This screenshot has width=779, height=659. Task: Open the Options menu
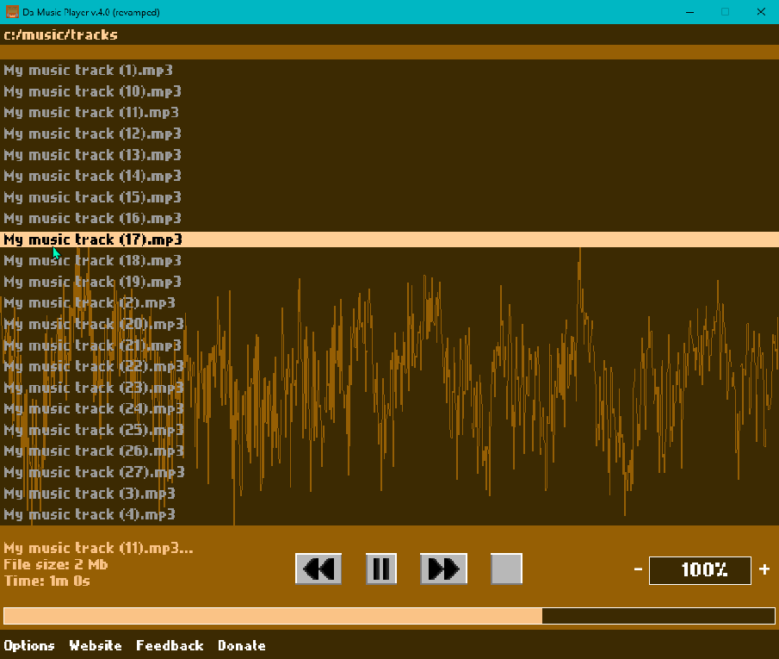tap(29, 645)
